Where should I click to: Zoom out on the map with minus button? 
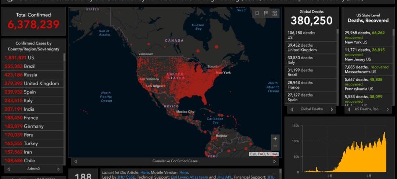pyautogui.click(x=275, y=146)
